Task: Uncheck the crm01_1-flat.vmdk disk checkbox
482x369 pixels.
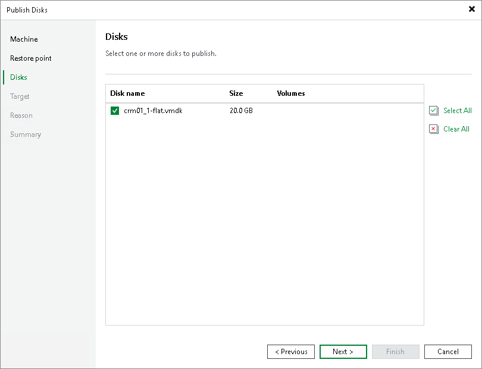Action: 115,111
